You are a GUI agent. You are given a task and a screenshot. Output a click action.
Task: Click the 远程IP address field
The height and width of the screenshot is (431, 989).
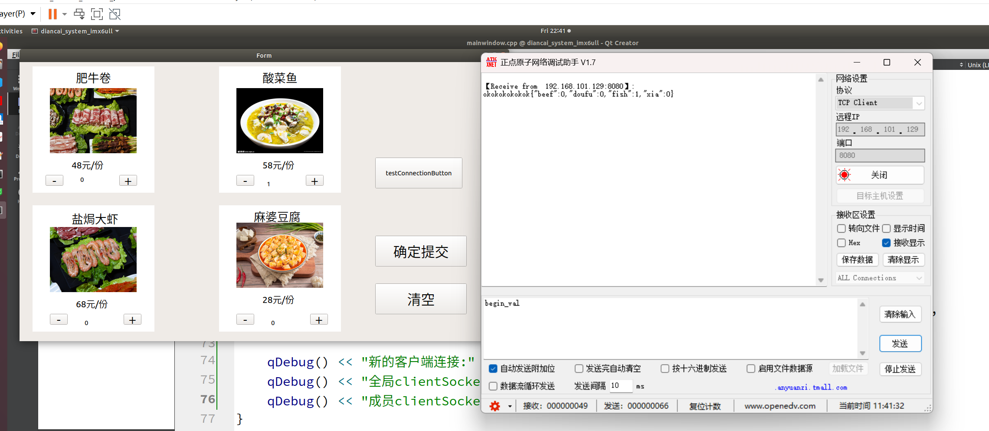click(880, 129)
